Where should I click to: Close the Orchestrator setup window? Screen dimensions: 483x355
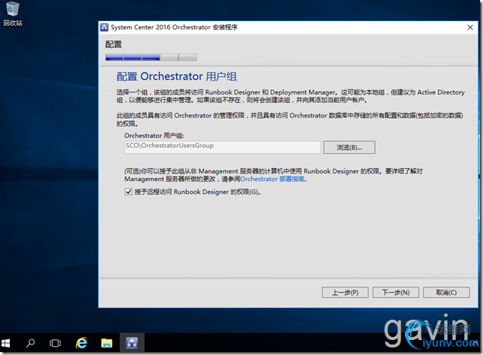(469, 28)
